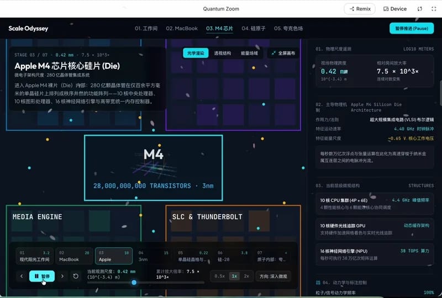Click the 全屏画布 fullscreen canvas button
The height and width of the screenshot is (298, 442).
coord(283,53)
